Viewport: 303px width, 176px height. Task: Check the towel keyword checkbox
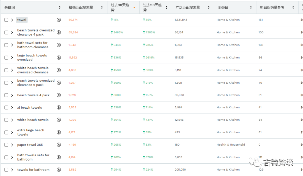[x=6, y=20]
